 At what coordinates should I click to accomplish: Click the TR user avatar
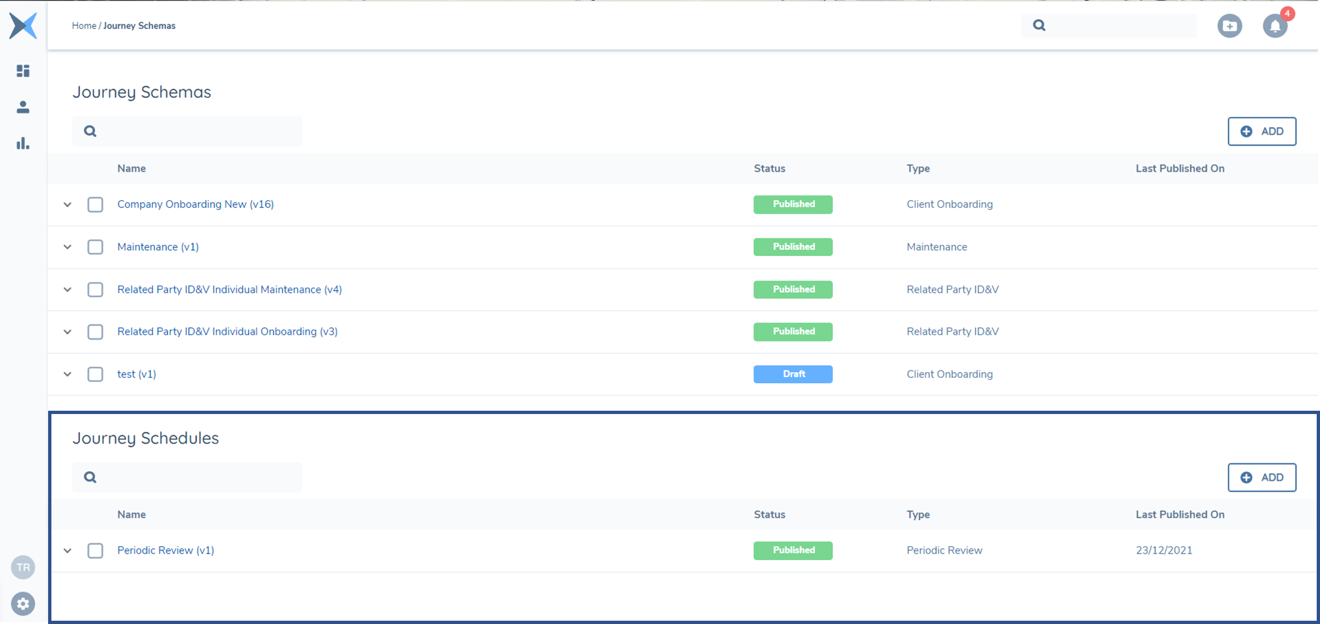(x=23, y=567)
